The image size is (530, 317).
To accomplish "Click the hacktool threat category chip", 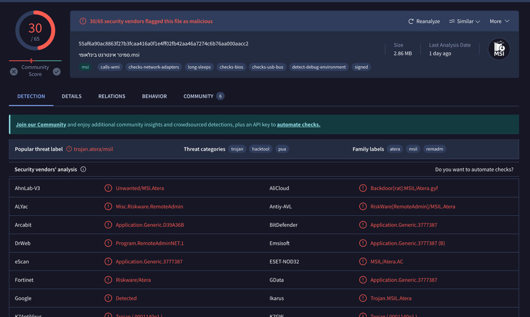I will point(260,149).
